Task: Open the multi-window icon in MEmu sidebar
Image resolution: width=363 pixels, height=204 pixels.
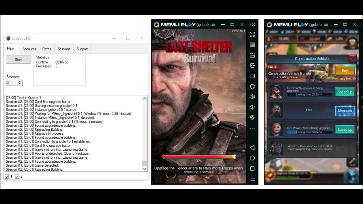Action: [252, 76]
